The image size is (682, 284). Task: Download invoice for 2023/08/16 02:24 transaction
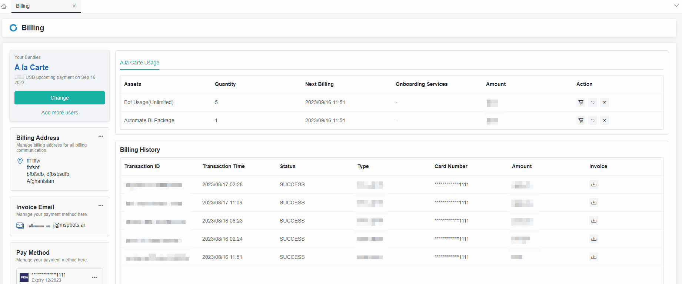[x=594, y=239]
